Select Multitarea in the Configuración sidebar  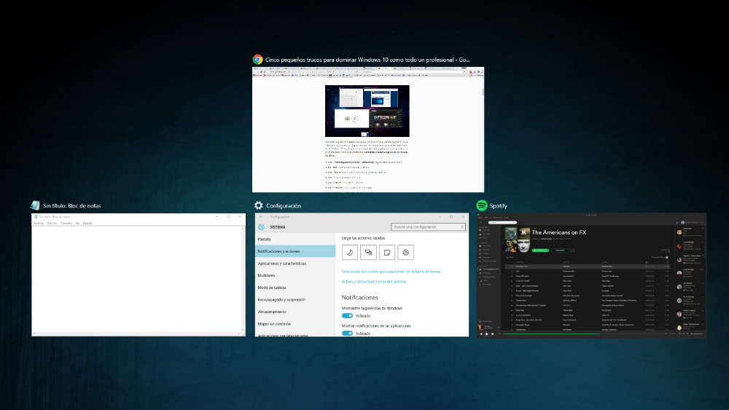pyautogui.click(x=295, y=275)
